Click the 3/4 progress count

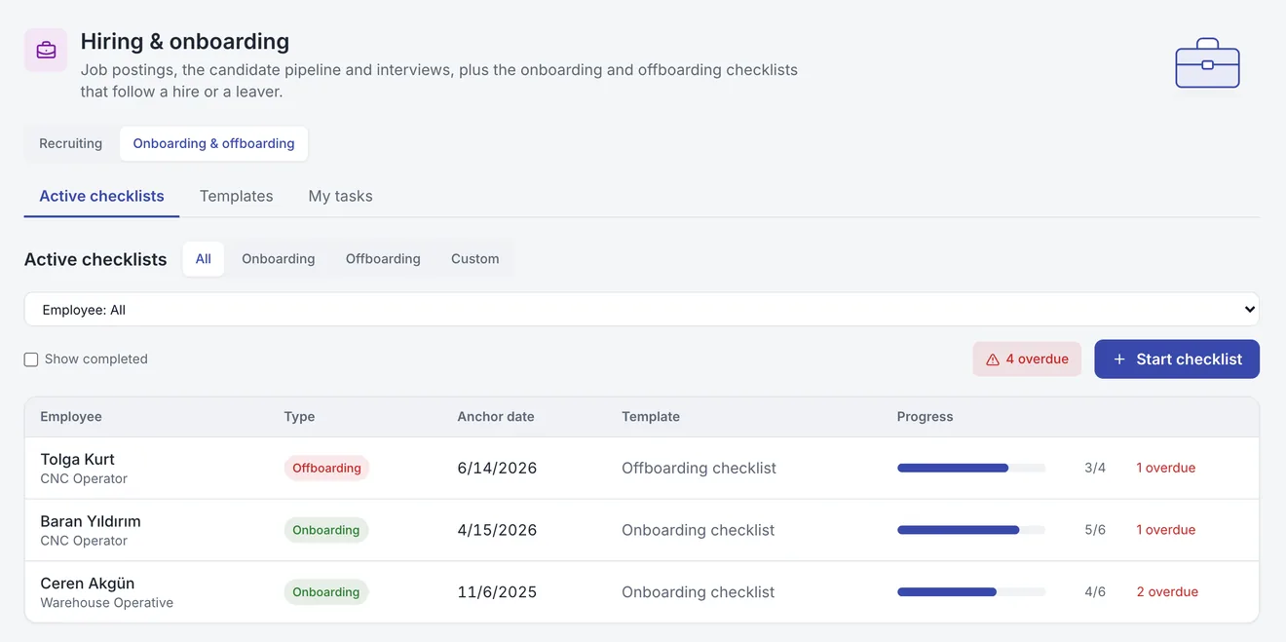1095,469
